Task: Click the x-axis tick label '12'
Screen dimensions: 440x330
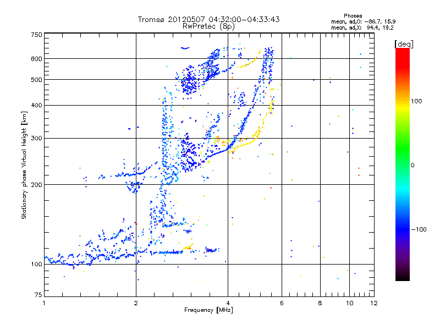Action: point(374,303)
